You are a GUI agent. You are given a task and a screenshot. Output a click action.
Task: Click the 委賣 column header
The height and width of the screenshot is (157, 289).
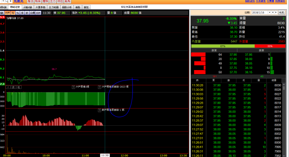click(x=261, y=50)
